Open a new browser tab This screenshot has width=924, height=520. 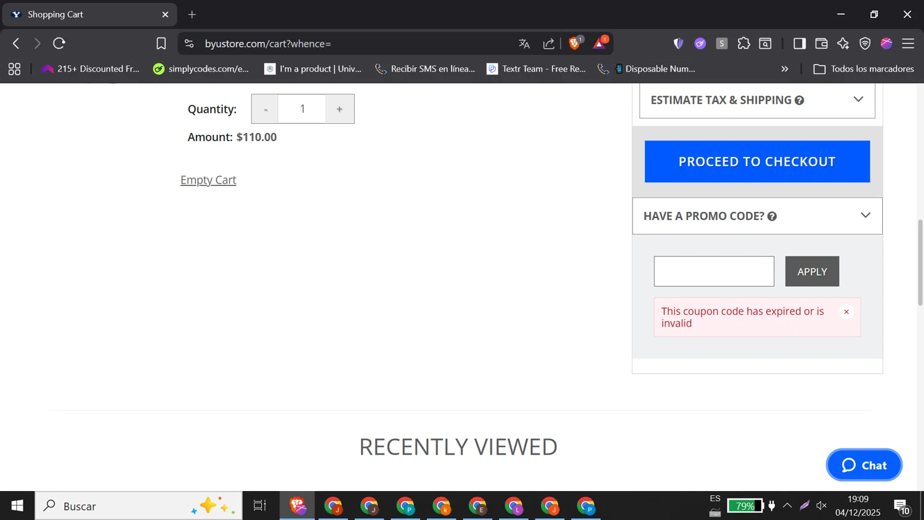coord(192,14)
